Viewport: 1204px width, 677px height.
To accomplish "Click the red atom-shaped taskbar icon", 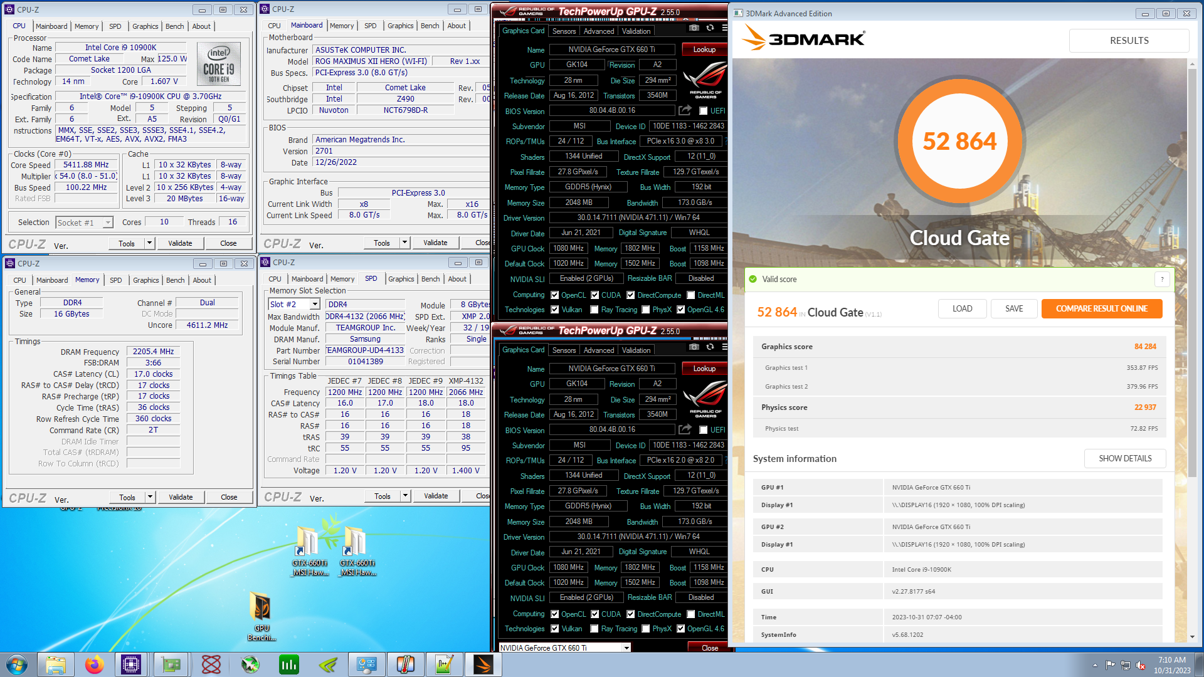I will 211,664.
